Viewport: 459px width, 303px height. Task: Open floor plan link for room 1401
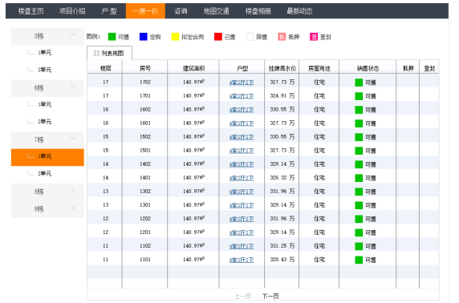point(242,178)
